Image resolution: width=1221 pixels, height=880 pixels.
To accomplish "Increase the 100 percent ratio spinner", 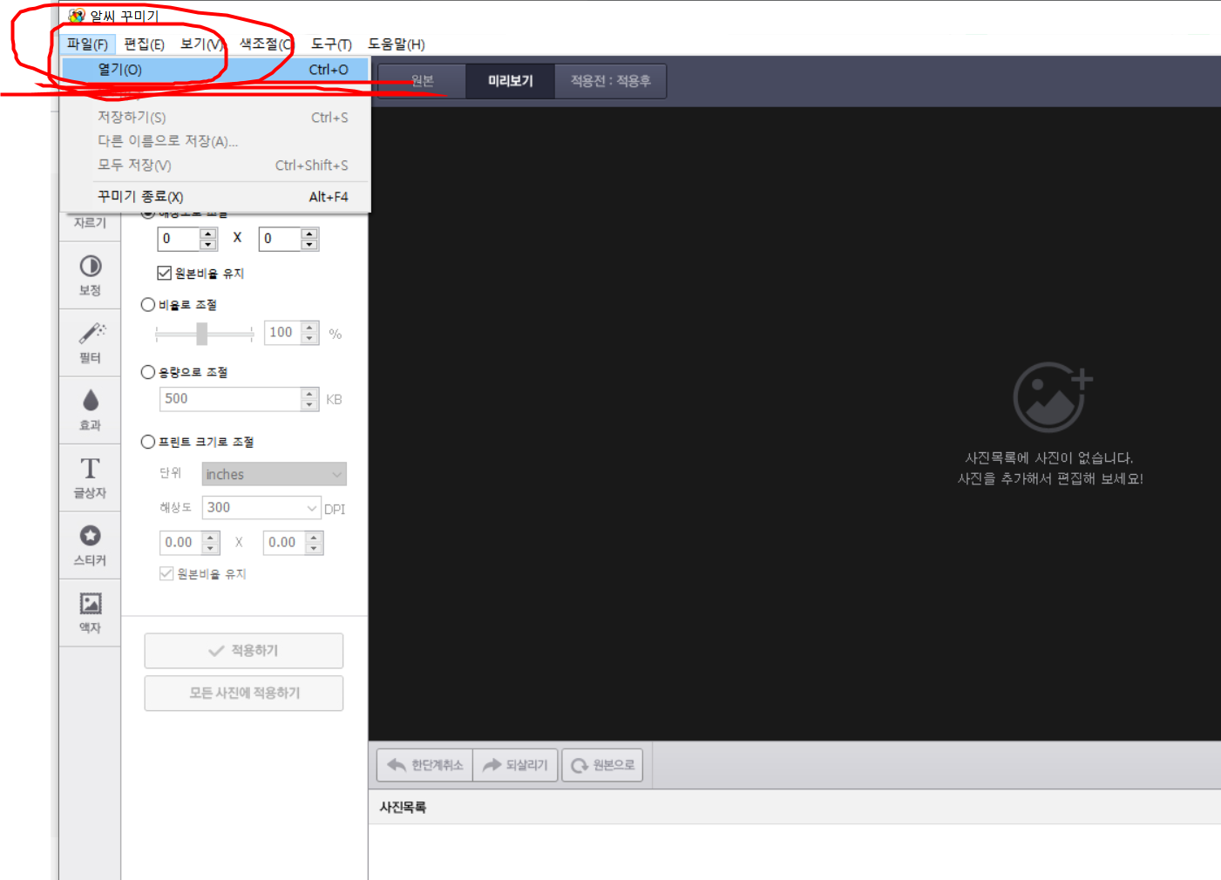I will click(309, 328).
